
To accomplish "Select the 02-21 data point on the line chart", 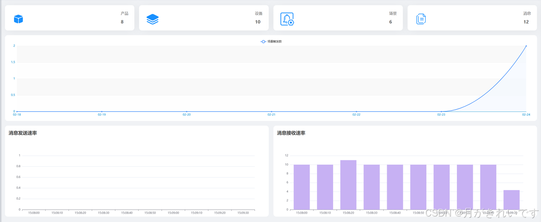I will pos(271,111).
